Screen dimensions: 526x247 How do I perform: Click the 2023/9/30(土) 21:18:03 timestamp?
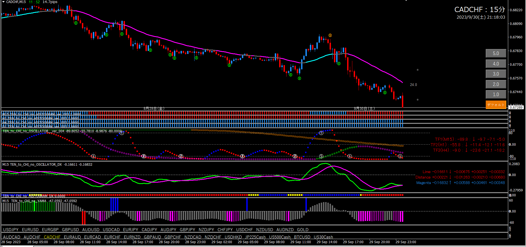(481, 17)
